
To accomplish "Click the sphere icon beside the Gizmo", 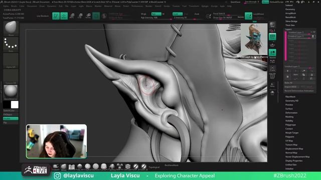I will (x=104, y=16).
